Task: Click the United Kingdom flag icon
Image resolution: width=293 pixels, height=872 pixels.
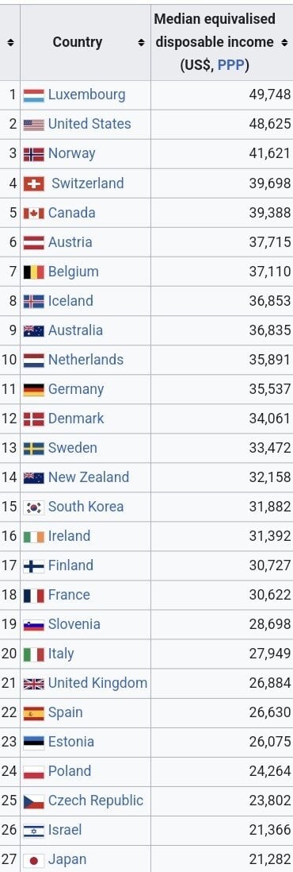Action: tap(33, 684)
